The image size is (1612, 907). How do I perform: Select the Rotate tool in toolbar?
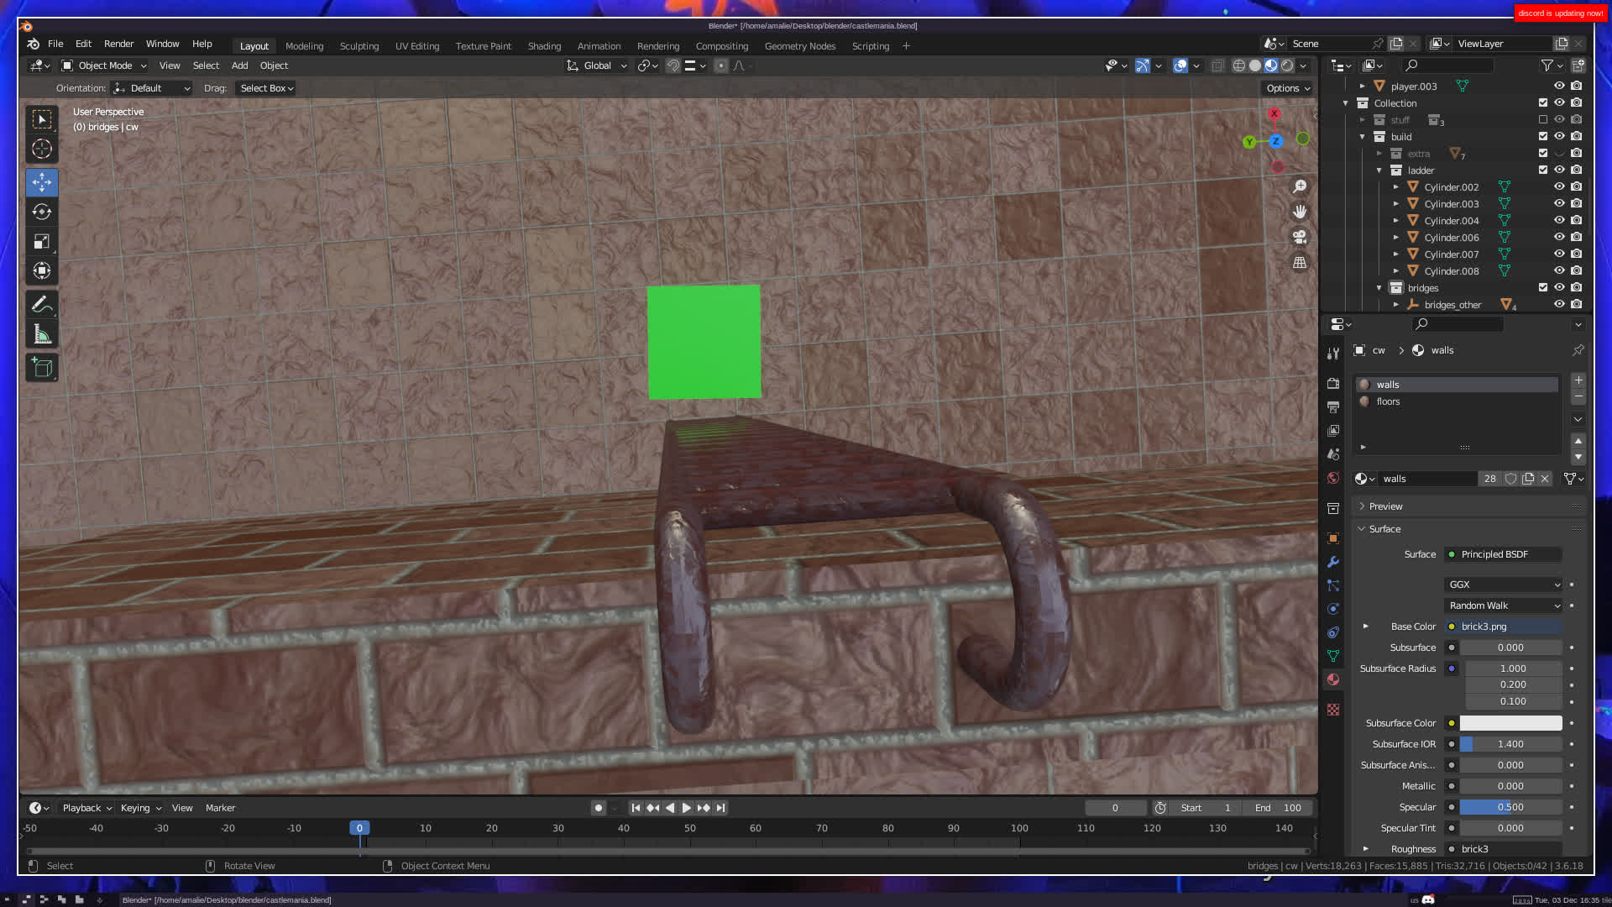[x=42, y=212]
